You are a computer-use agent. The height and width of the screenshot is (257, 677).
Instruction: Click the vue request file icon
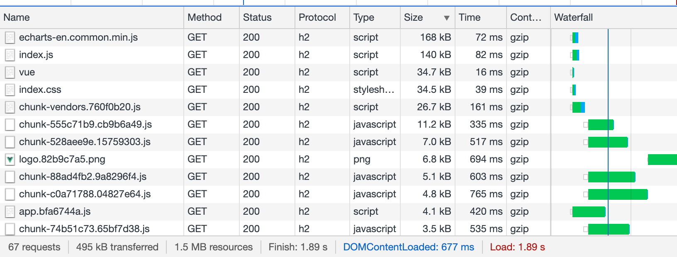pyautogui.click(x=10, y=73)
